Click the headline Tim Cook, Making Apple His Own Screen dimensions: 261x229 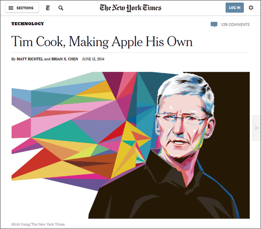[x=102, y=42]
